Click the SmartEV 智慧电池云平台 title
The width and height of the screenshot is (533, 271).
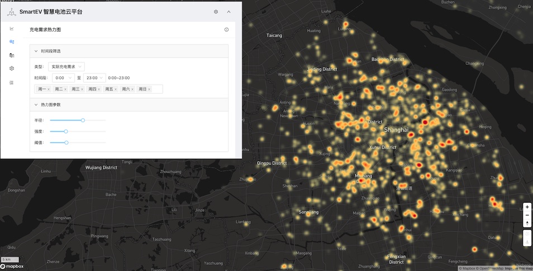[x=51, y=12]
